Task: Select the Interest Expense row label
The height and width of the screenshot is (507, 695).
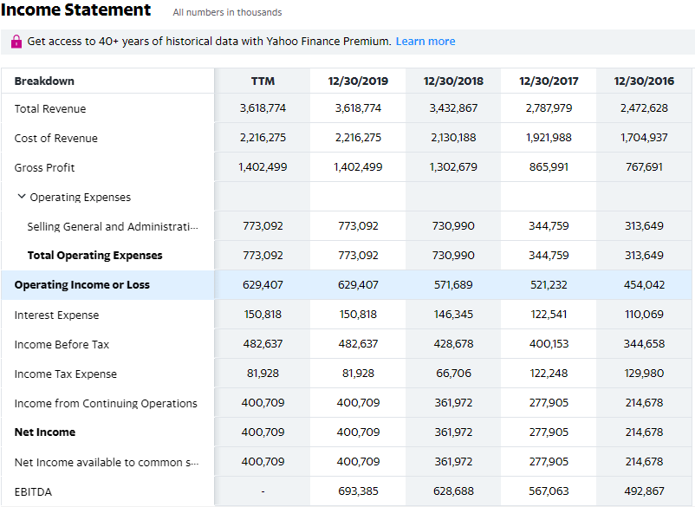Action: pyautogui.click(x=56, y=315)
